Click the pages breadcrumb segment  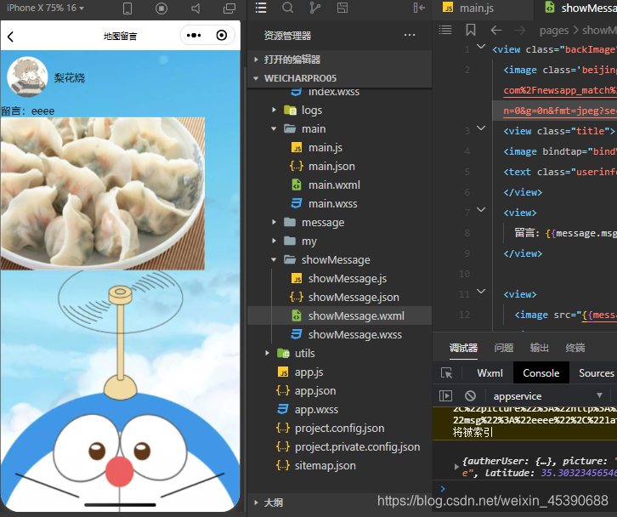tap(553, 31)
